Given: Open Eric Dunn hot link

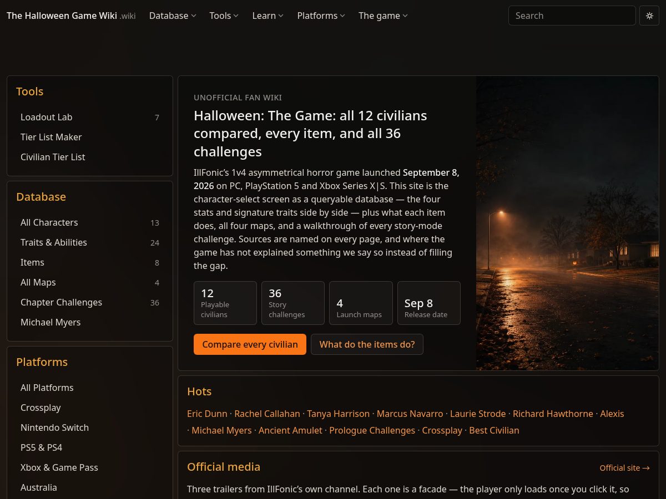Looking at the screenshot, I should click(207, 414).
